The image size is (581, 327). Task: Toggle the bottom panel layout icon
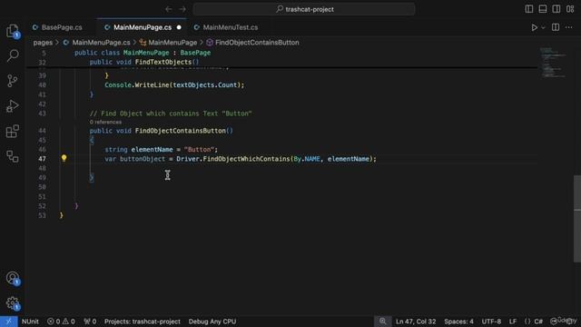(543, 9)
